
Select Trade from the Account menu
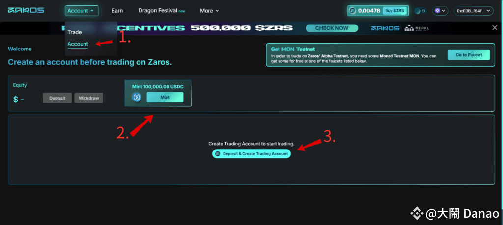pyautogui.click(x=75, y=32)
